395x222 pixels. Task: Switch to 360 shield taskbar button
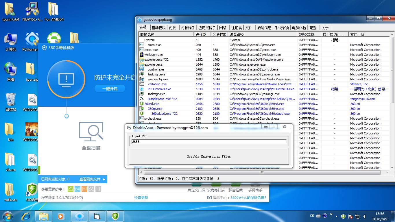pos(115,216)
